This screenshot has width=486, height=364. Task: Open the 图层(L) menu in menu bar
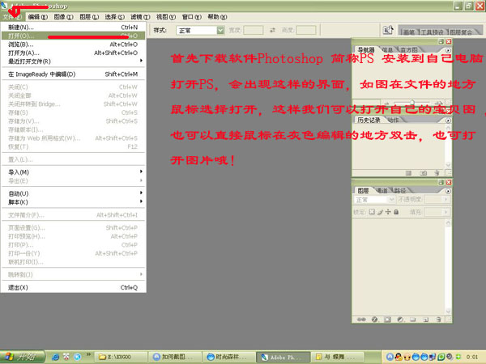[x=89, y=17]
